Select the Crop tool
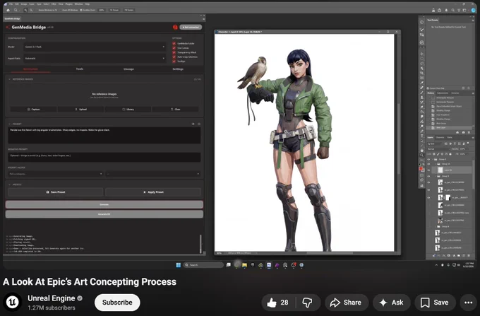 [x=422, y=73]
